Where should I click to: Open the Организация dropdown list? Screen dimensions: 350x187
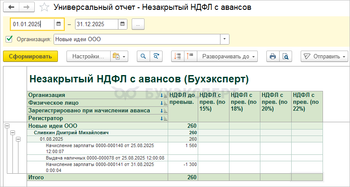[225, 39]
